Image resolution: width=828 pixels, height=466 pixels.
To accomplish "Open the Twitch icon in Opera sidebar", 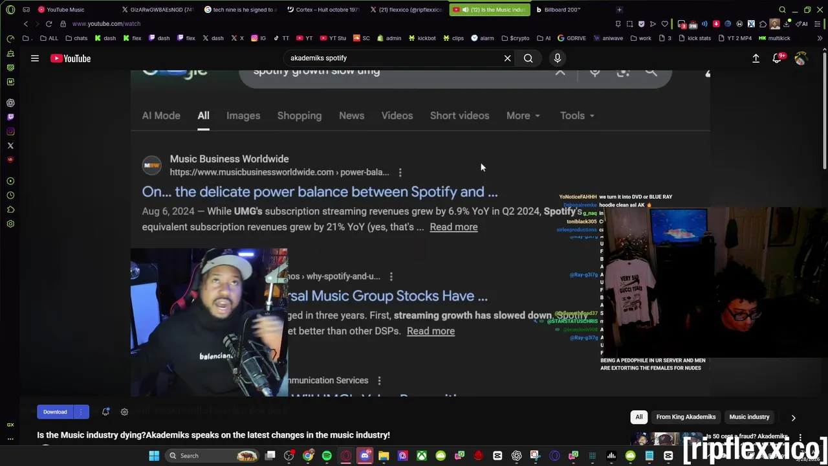I will (x=10, y=117).
